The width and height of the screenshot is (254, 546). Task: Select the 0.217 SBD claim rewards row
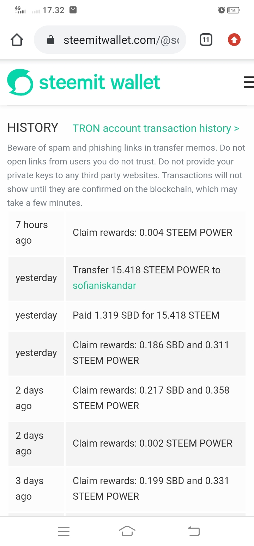pyautogui.click(x=127, y=398)
